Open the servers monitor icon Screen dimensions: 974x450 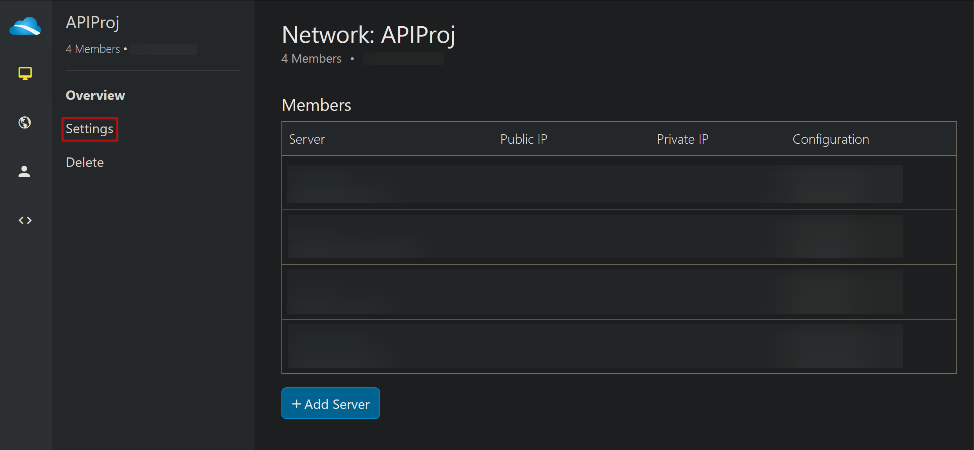(x=25, y=73)
